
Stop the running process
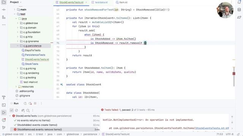click(x=35, y=104)
